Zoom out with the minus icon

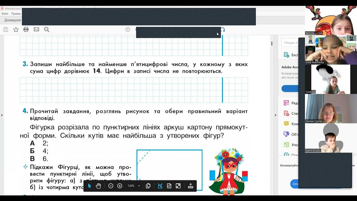[111, 186]
